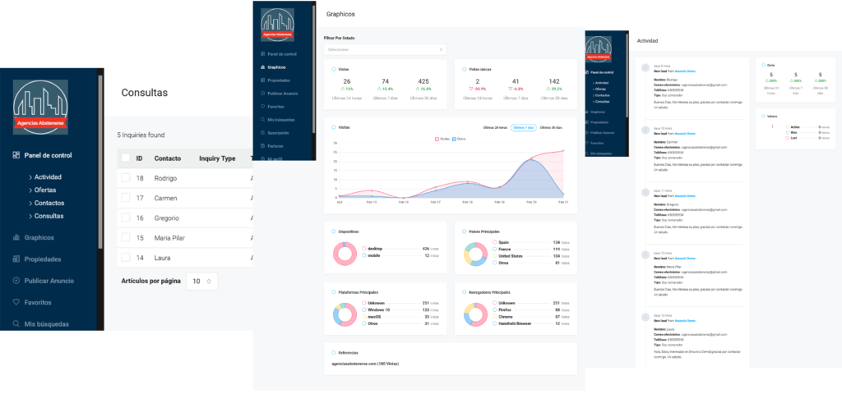Tick the checkbox next to Carmen

(126, 198)
